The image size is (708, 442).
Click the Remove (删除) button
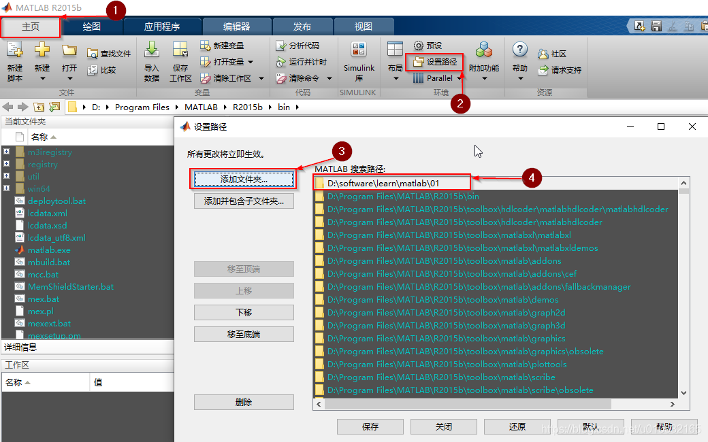click(244, 402)
